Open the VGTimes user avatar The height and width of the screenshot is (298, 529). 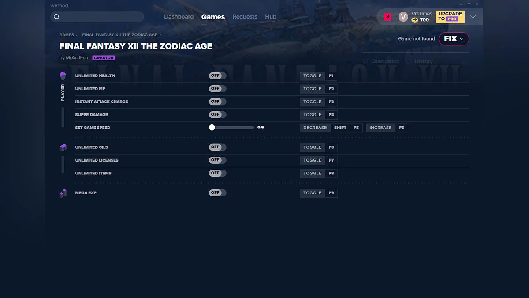(x=403, y=17)
